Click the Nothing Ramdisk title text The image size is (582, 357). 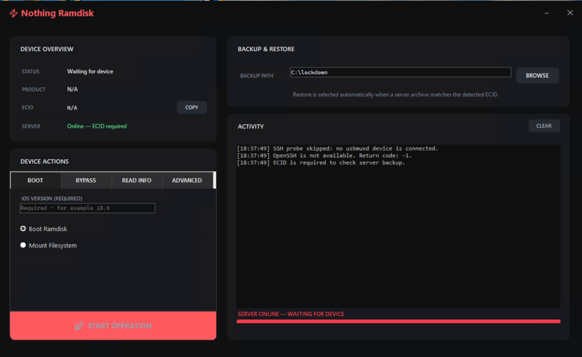[x=57, y=13]
